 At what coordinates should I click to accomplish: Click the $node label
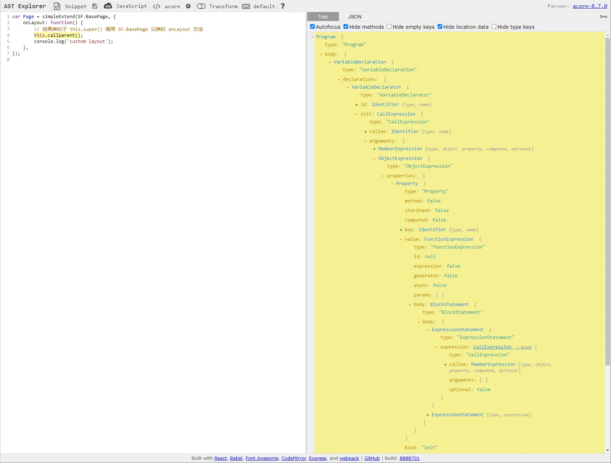click(526, 347)
